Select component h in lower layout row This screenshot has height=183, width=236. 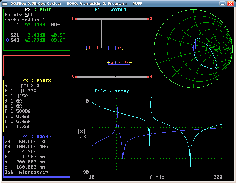tap(126, 62)
